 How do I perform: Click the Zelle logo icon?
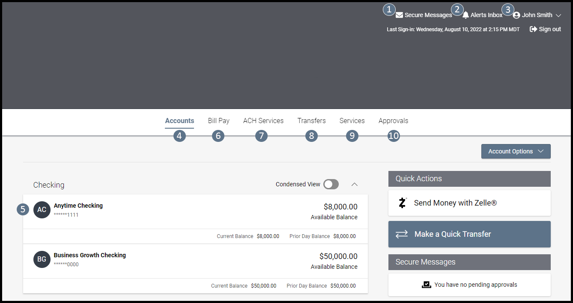click(x=402, y=203)
